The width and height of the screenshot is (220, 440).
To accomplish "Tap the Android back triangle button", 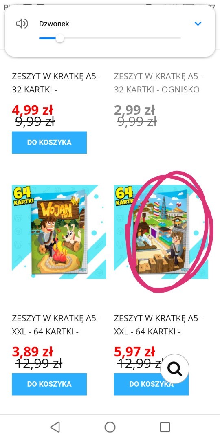I will (x=55, y=427).
